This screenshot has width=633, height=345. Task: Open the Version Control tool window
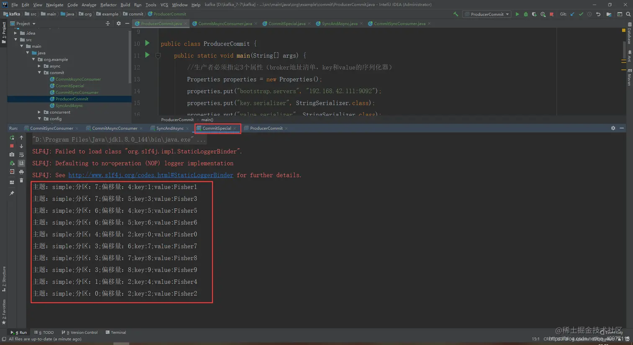(80, 332)
